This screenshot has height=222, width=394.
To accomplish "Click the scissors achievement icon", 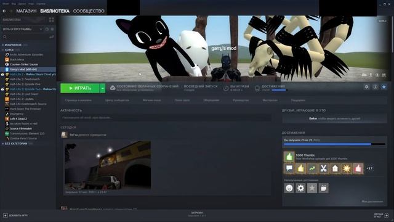I will pos(324,168).
